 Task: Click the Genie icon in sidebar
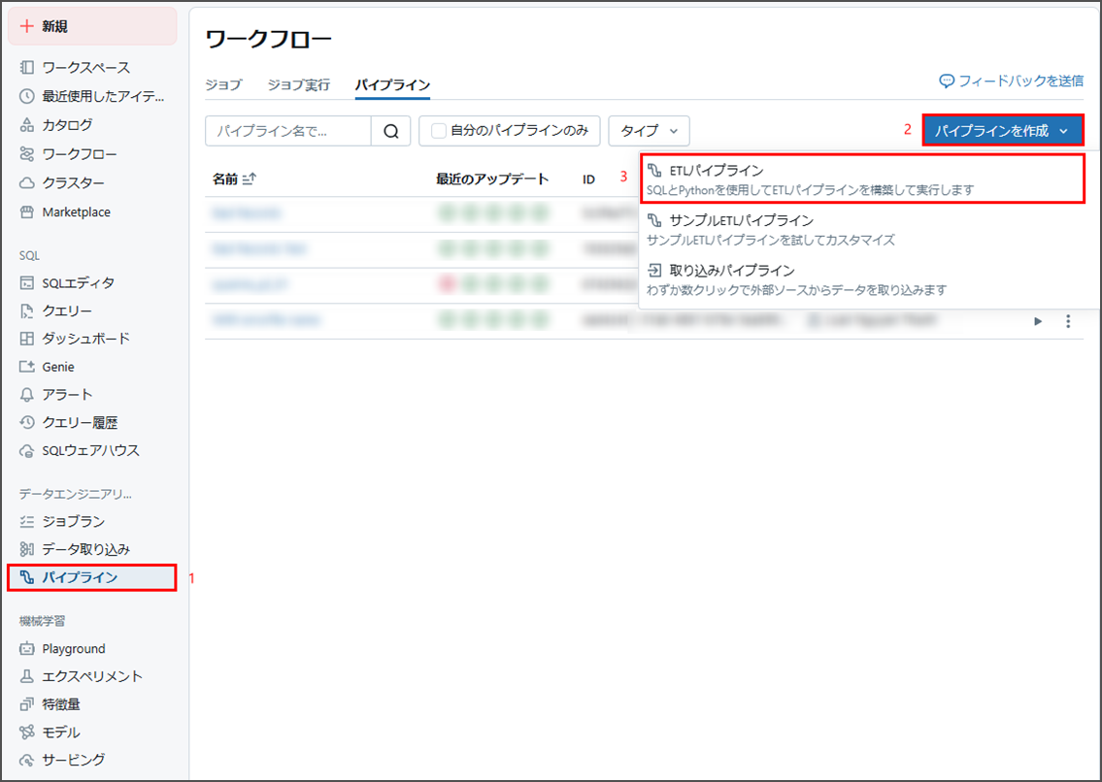pyautogui.click(x=27, y=367)
